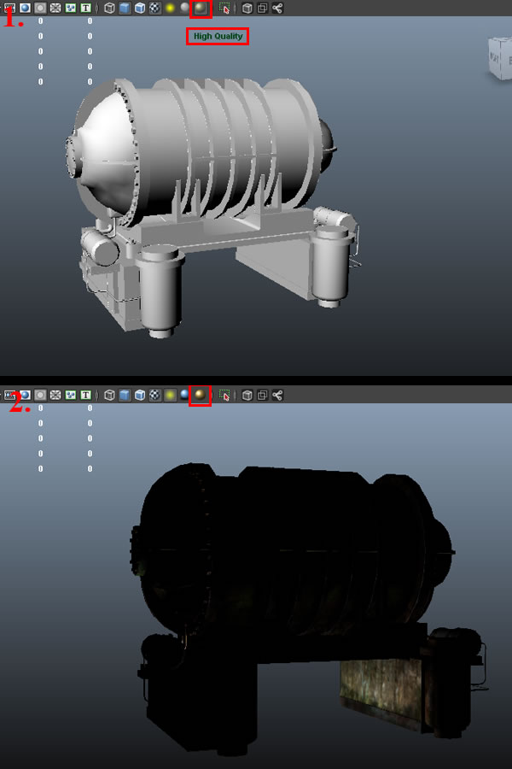The height and width of the screenshot is (769, 512).
Task: Toggle X-Ray mode in top viewport
Action: point(247,8)
